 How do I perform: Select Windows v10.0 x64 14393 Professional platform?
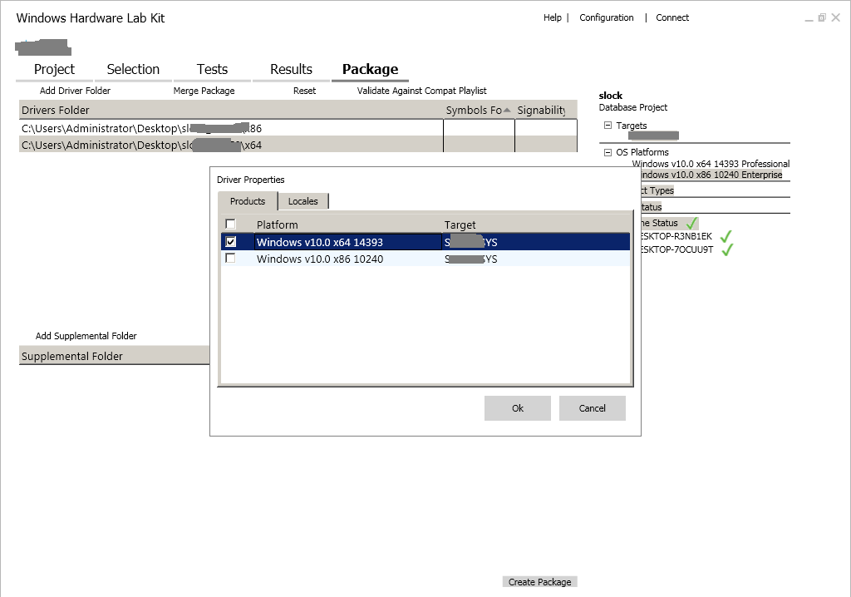point(711,164)
